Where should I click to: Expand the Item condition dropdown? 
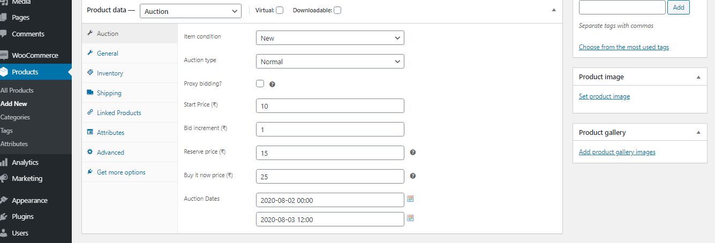click(330, 38)
